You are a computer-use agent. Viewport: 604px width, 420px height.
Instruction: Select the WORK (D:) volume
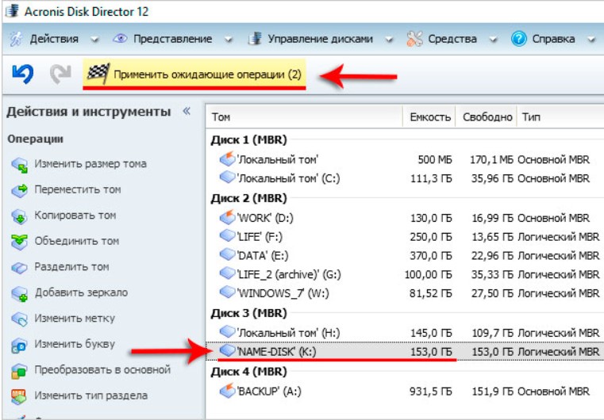click(x=406, y=218)
